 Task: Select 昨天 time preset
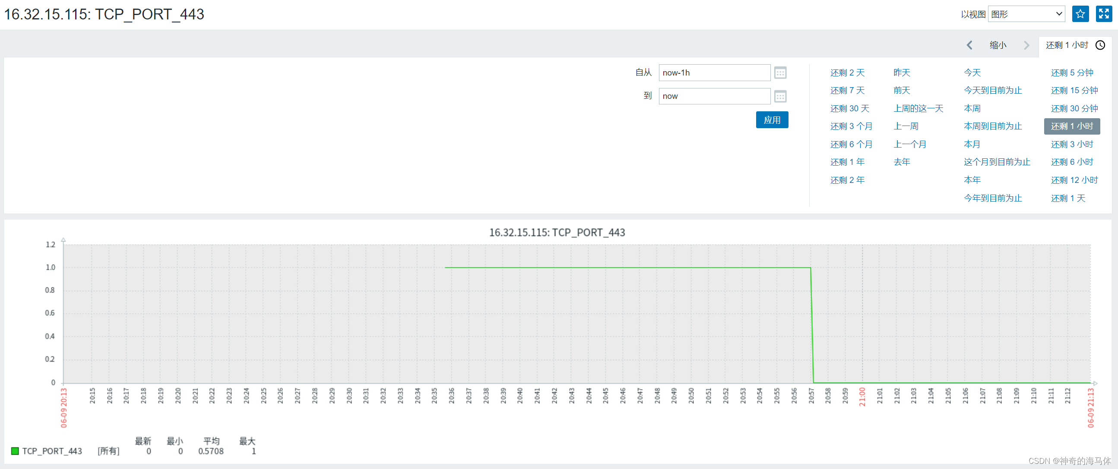[x=901, y=73]
